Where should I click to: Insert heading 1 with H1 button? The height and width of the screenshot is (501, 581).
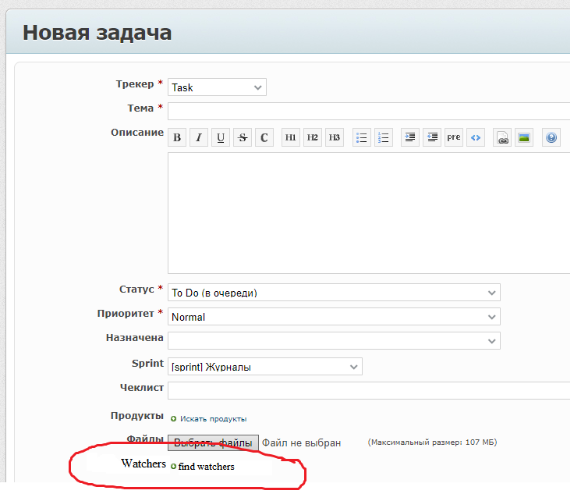(x=291, y=137)
